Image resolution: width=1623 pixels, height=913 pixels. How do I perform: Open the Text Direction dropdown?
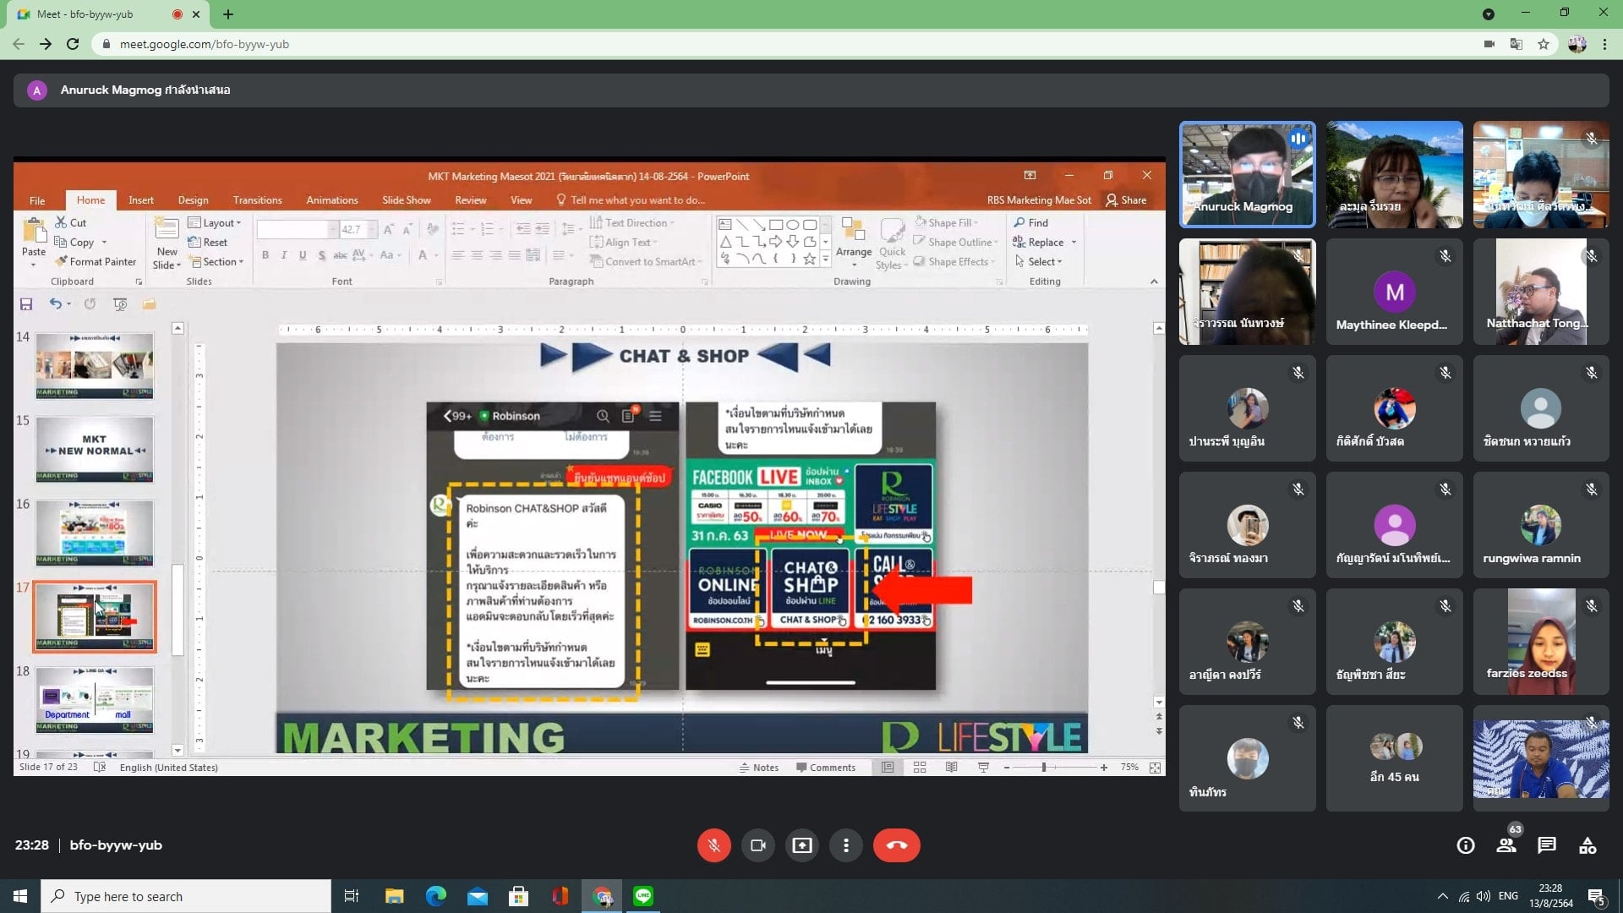(x=632, y=222)
